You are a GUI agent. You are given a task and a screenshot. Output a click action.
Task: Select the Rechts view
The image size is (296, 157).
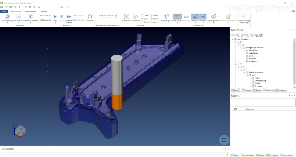click(145, 22)
